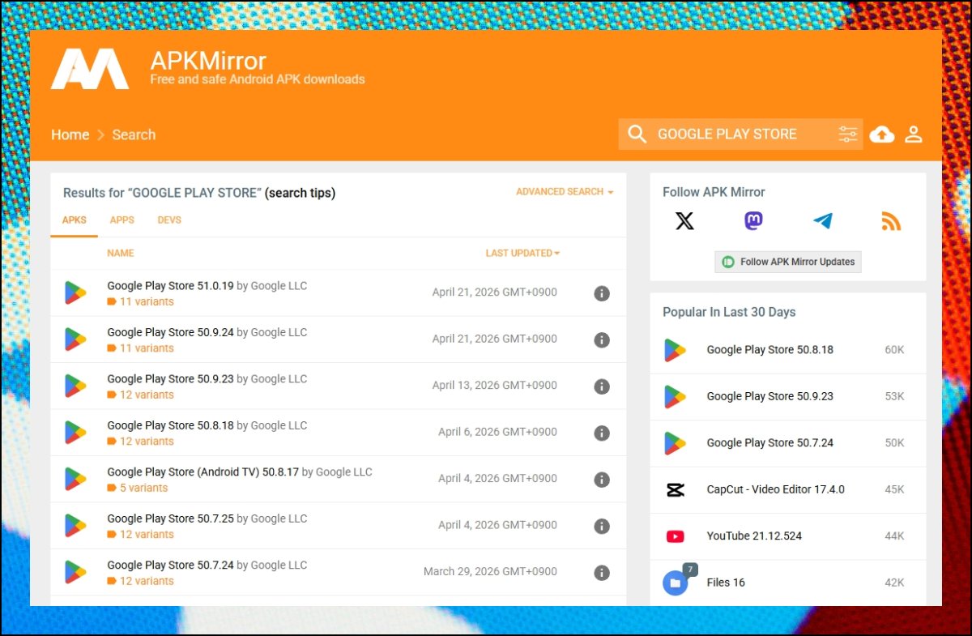Screen dimensions: 972x636
Task: Show info for Google Play Store 50.8.18 result
Action: 602,433
